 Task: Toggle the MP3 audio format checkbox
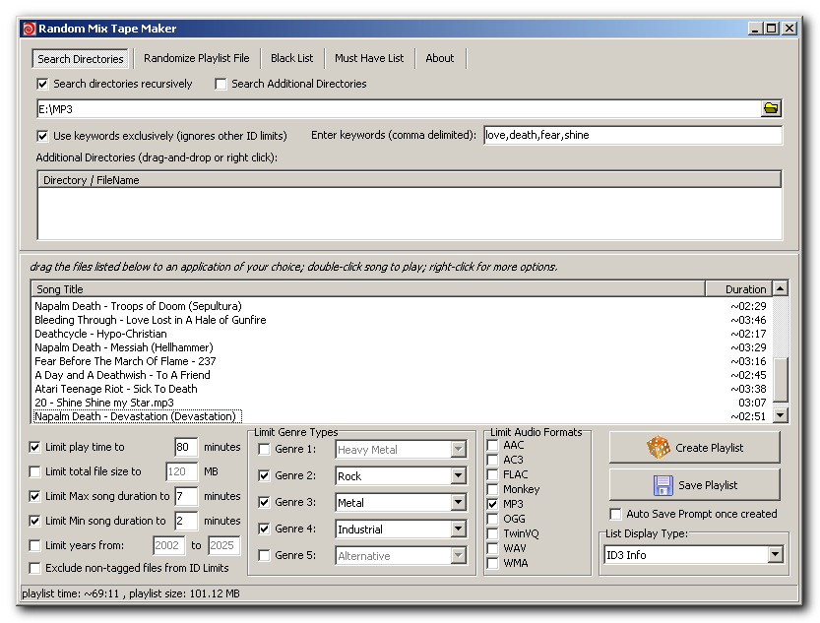493,504
